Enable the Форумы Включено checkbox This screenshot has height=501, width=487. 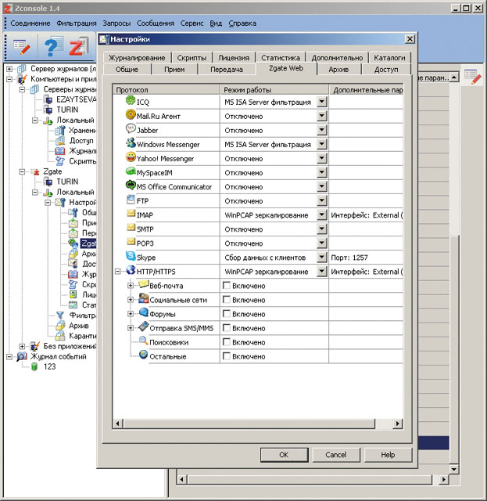coord(226,313)
